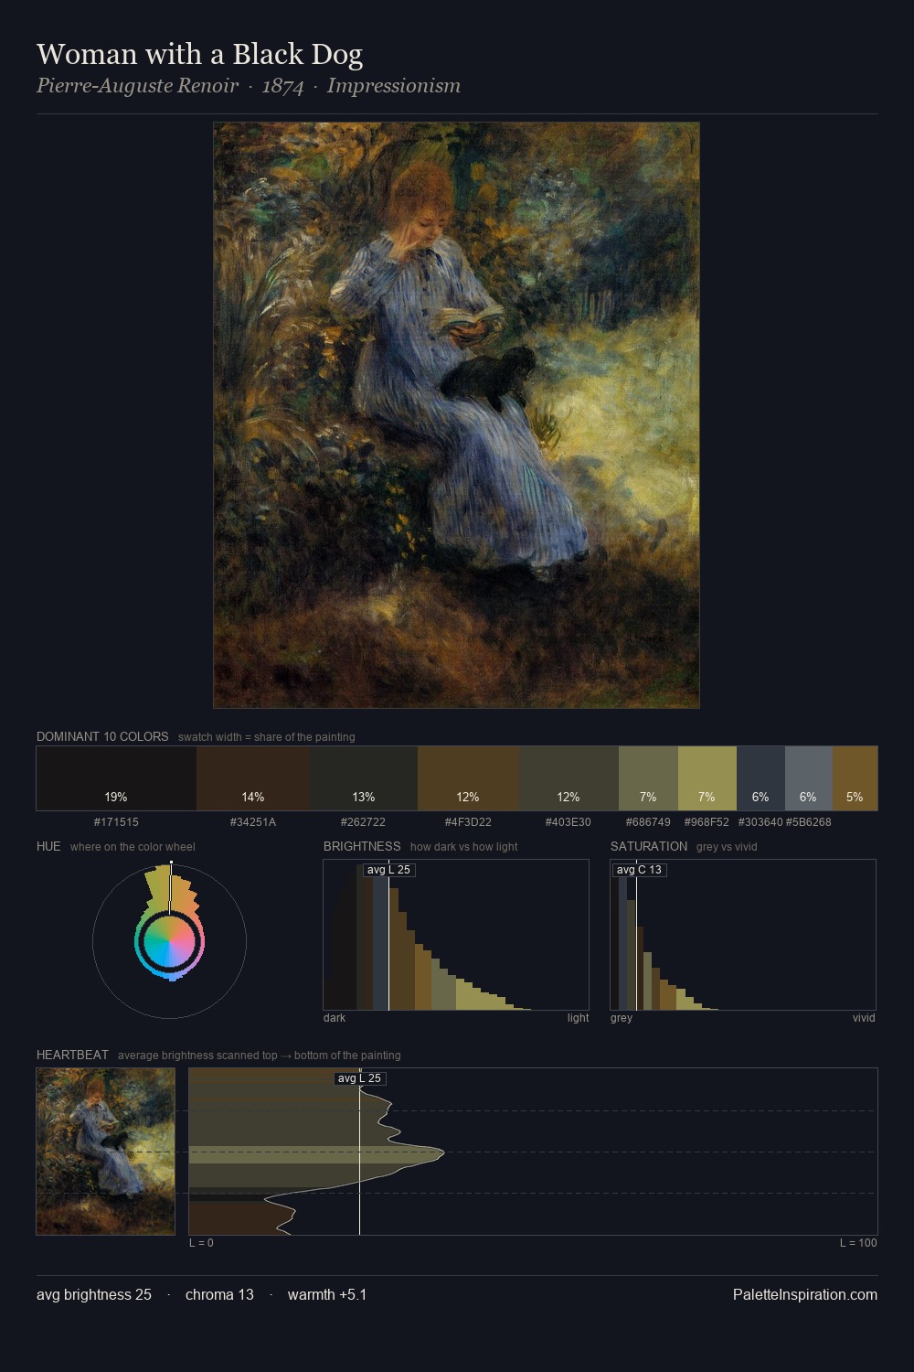Click the hue color wheel chart
This screenshot has height=1372, width=914.
[x=169, y=940]
